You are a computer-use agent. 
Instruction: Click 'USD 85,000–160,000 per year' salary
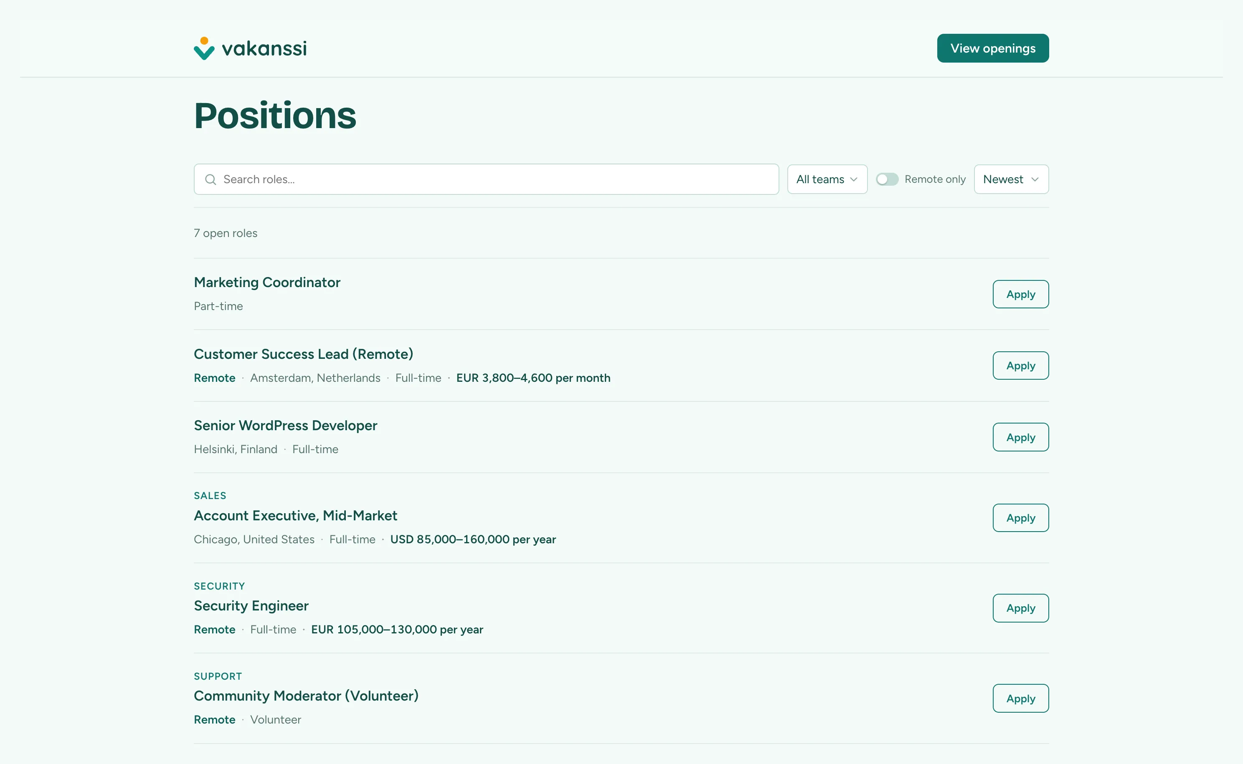[473, 540]
